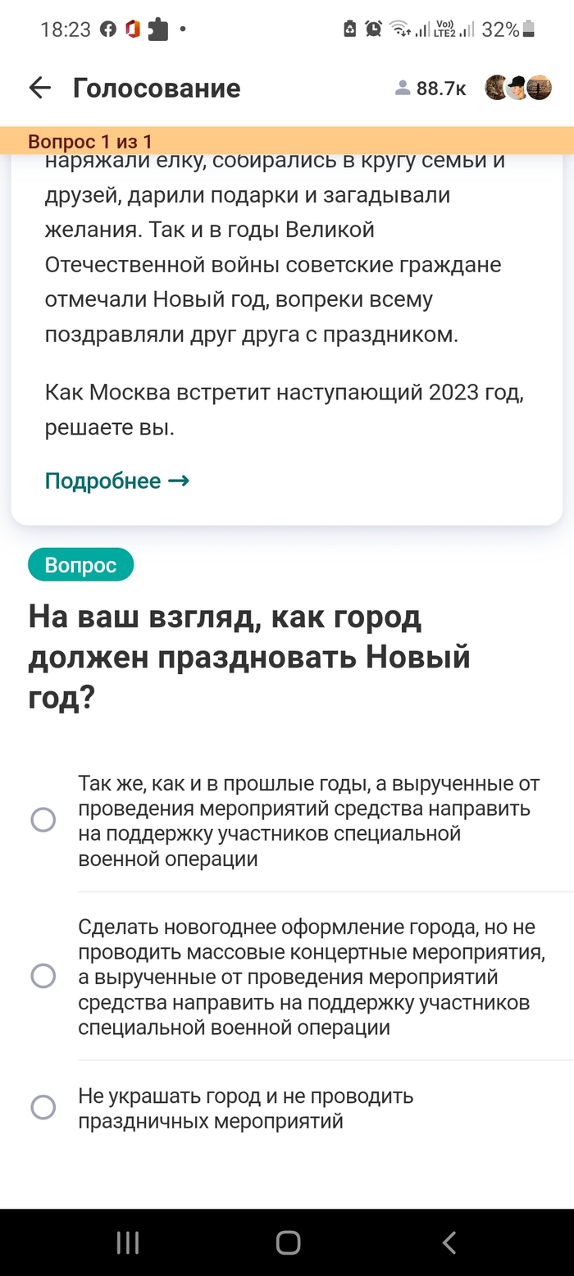The height and width of the screenshot is (1276, 574).
Task: Tap the back arrow next to Голосование
Action: [39, 88]
